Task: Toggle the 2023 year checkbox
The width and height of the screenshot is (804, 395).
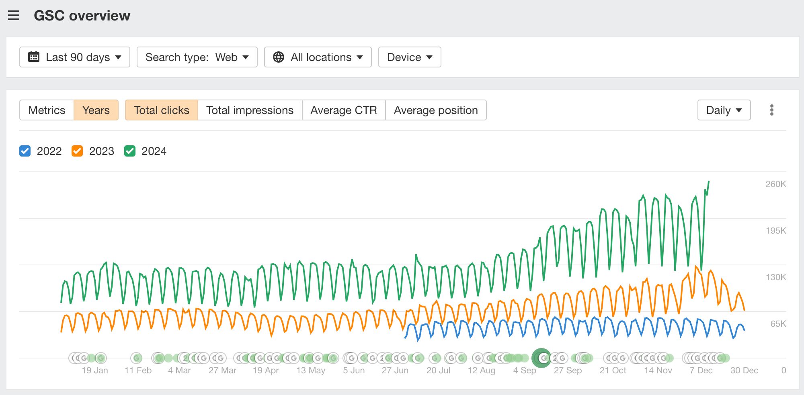Action: coord(77,151)
